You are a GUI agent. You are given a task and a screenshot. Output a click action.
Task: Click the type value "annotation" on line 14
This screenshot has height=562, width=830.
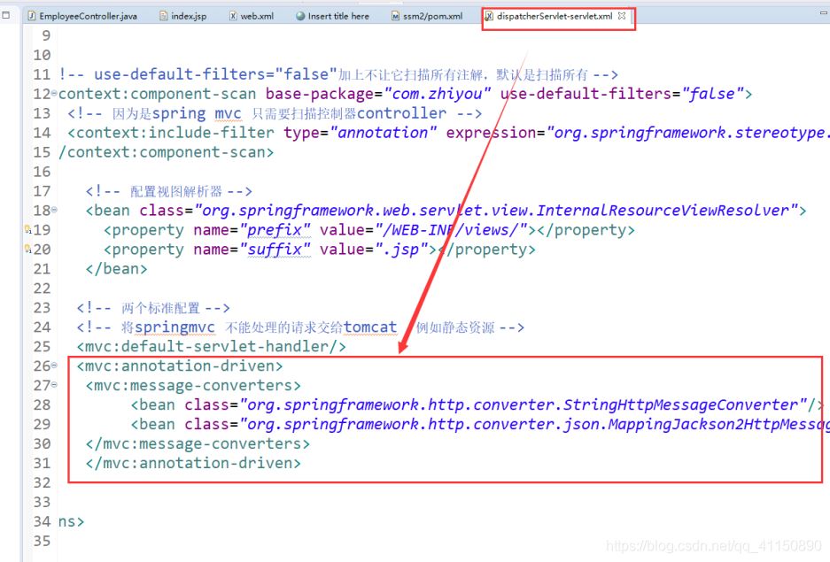(384, 133)
